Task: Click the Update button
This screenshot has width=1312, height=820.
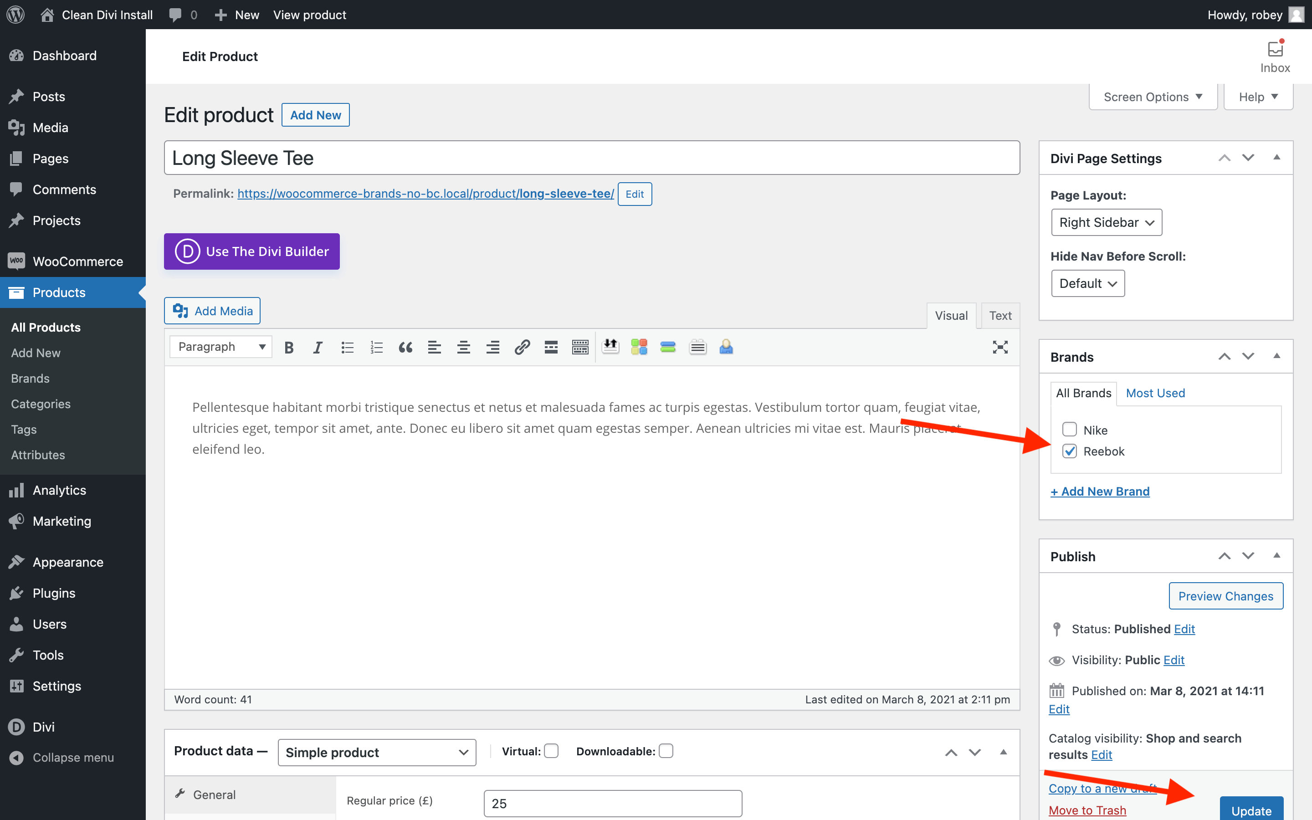Action: 1251,809
